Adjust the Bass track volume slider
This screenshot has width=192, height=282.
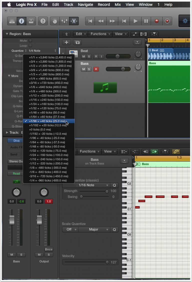coord(118,69)
